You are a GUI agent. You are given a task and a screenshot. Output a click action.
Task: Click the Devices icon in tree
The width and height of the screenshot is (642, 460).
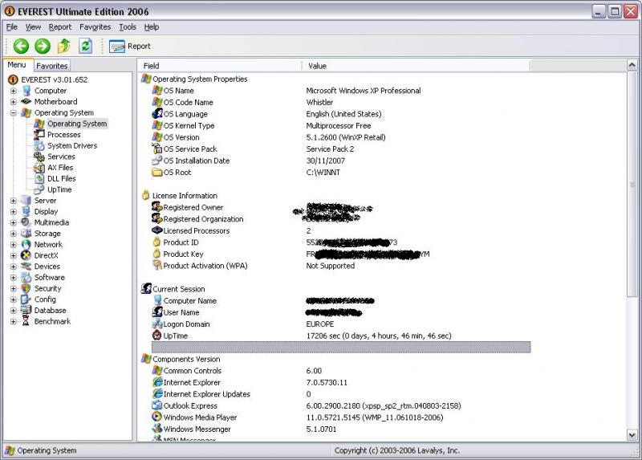[26, 267]
